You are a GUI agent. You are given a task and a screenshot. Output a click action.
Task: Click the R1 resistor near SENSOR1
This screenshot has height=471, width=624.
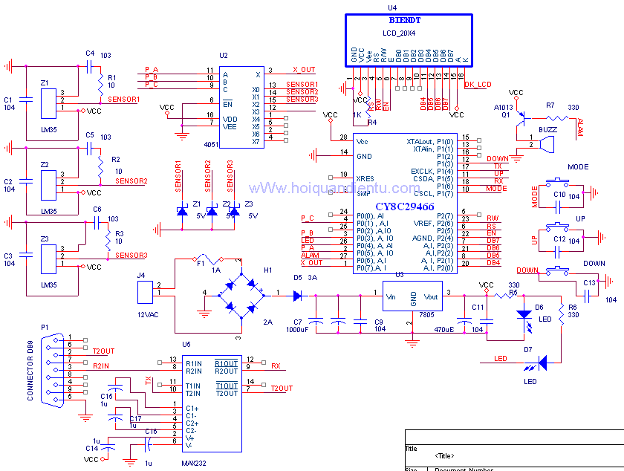tap(100, 85)
